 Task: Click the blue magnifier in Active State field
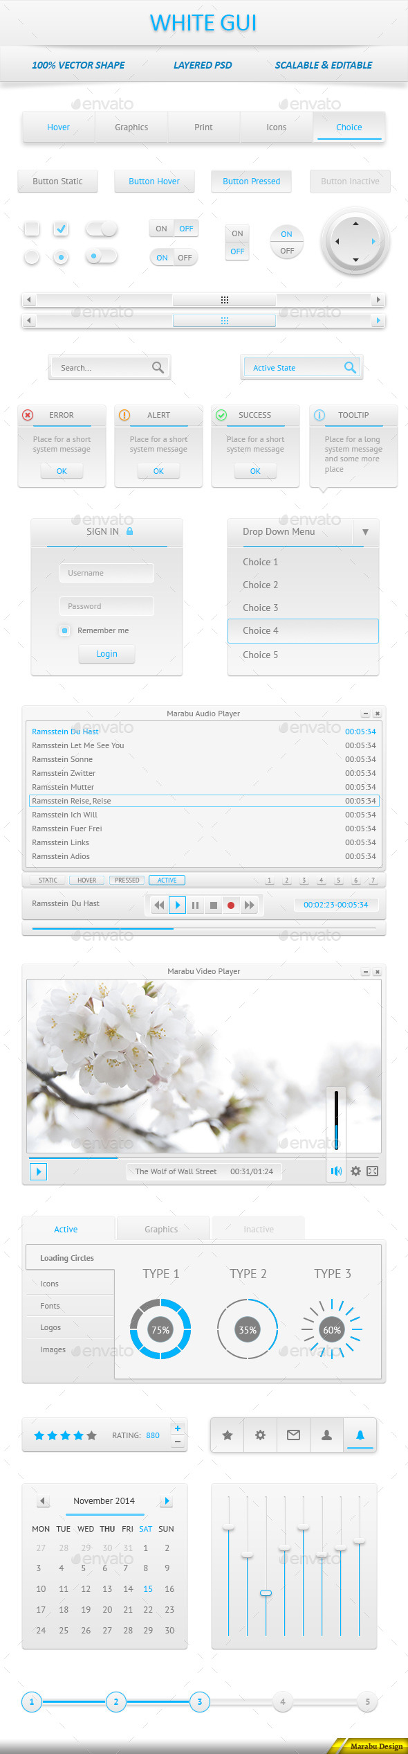(x=350, y=367)
